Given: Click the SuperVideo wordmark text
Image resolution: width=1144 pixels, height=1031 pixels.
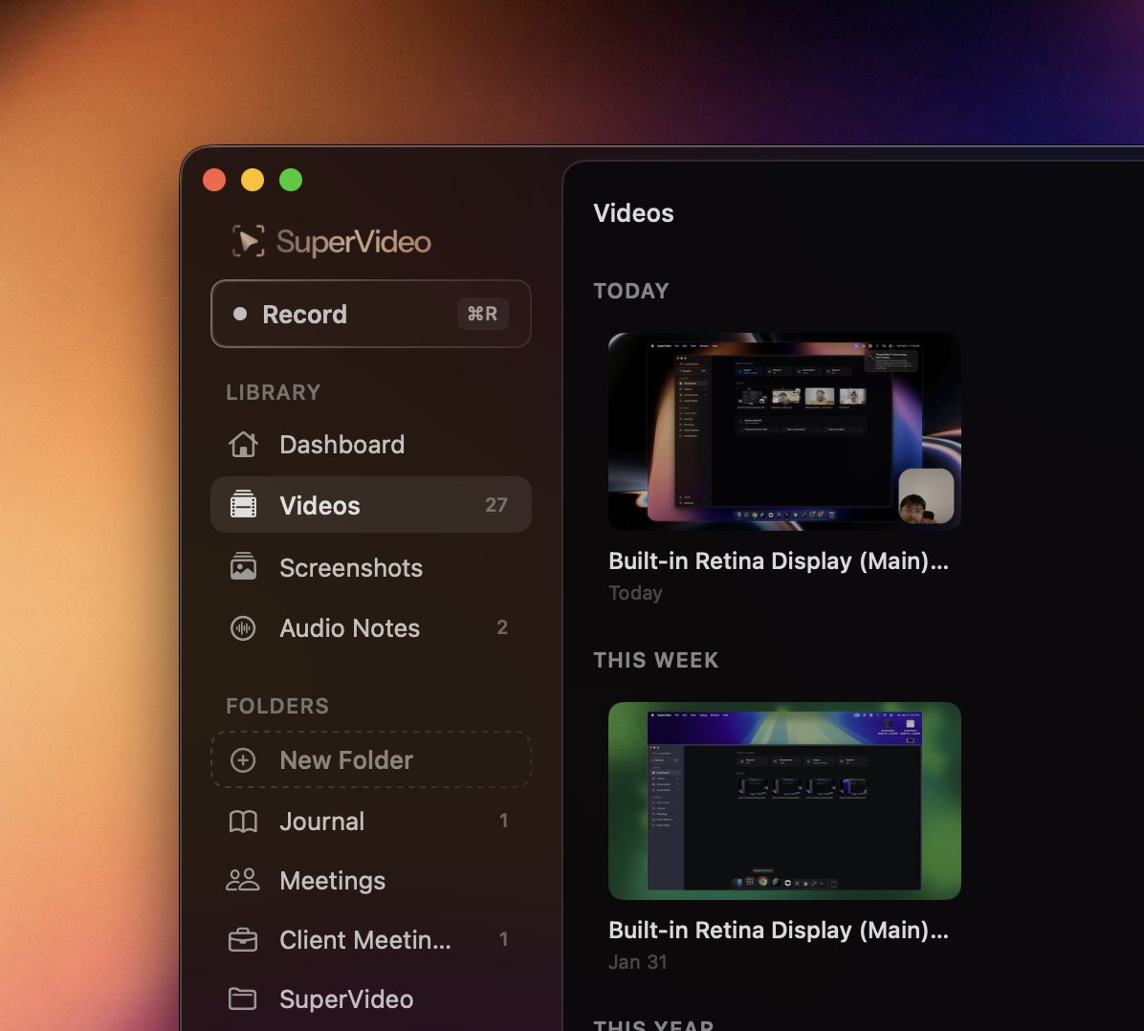Looking at the screenshot, I should 353,242.
